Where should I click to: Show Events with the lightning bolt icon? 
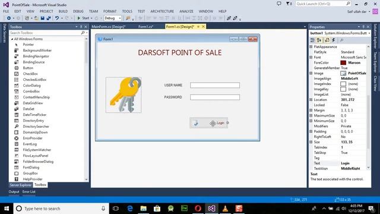334,40
